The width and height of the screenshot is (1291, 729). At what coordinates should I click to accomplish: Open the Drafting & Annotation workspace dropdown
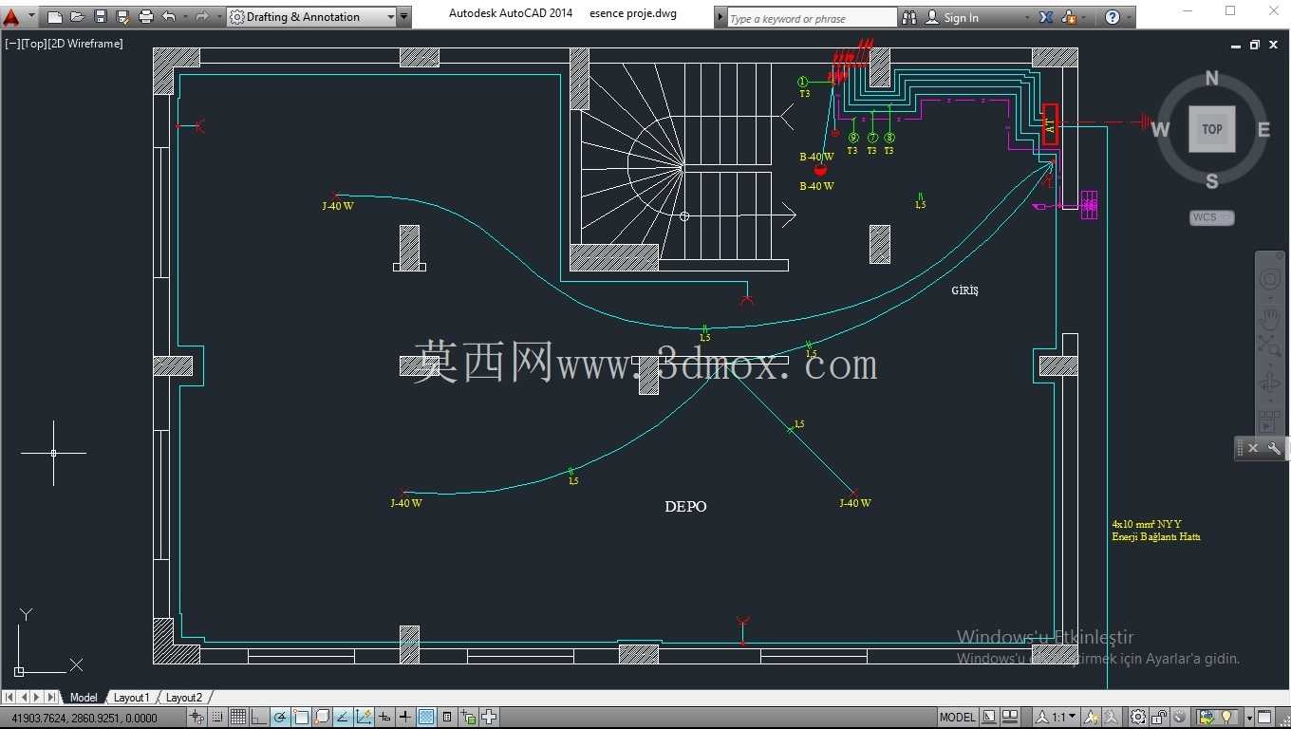pyautogui.click(x=312, y=17)
